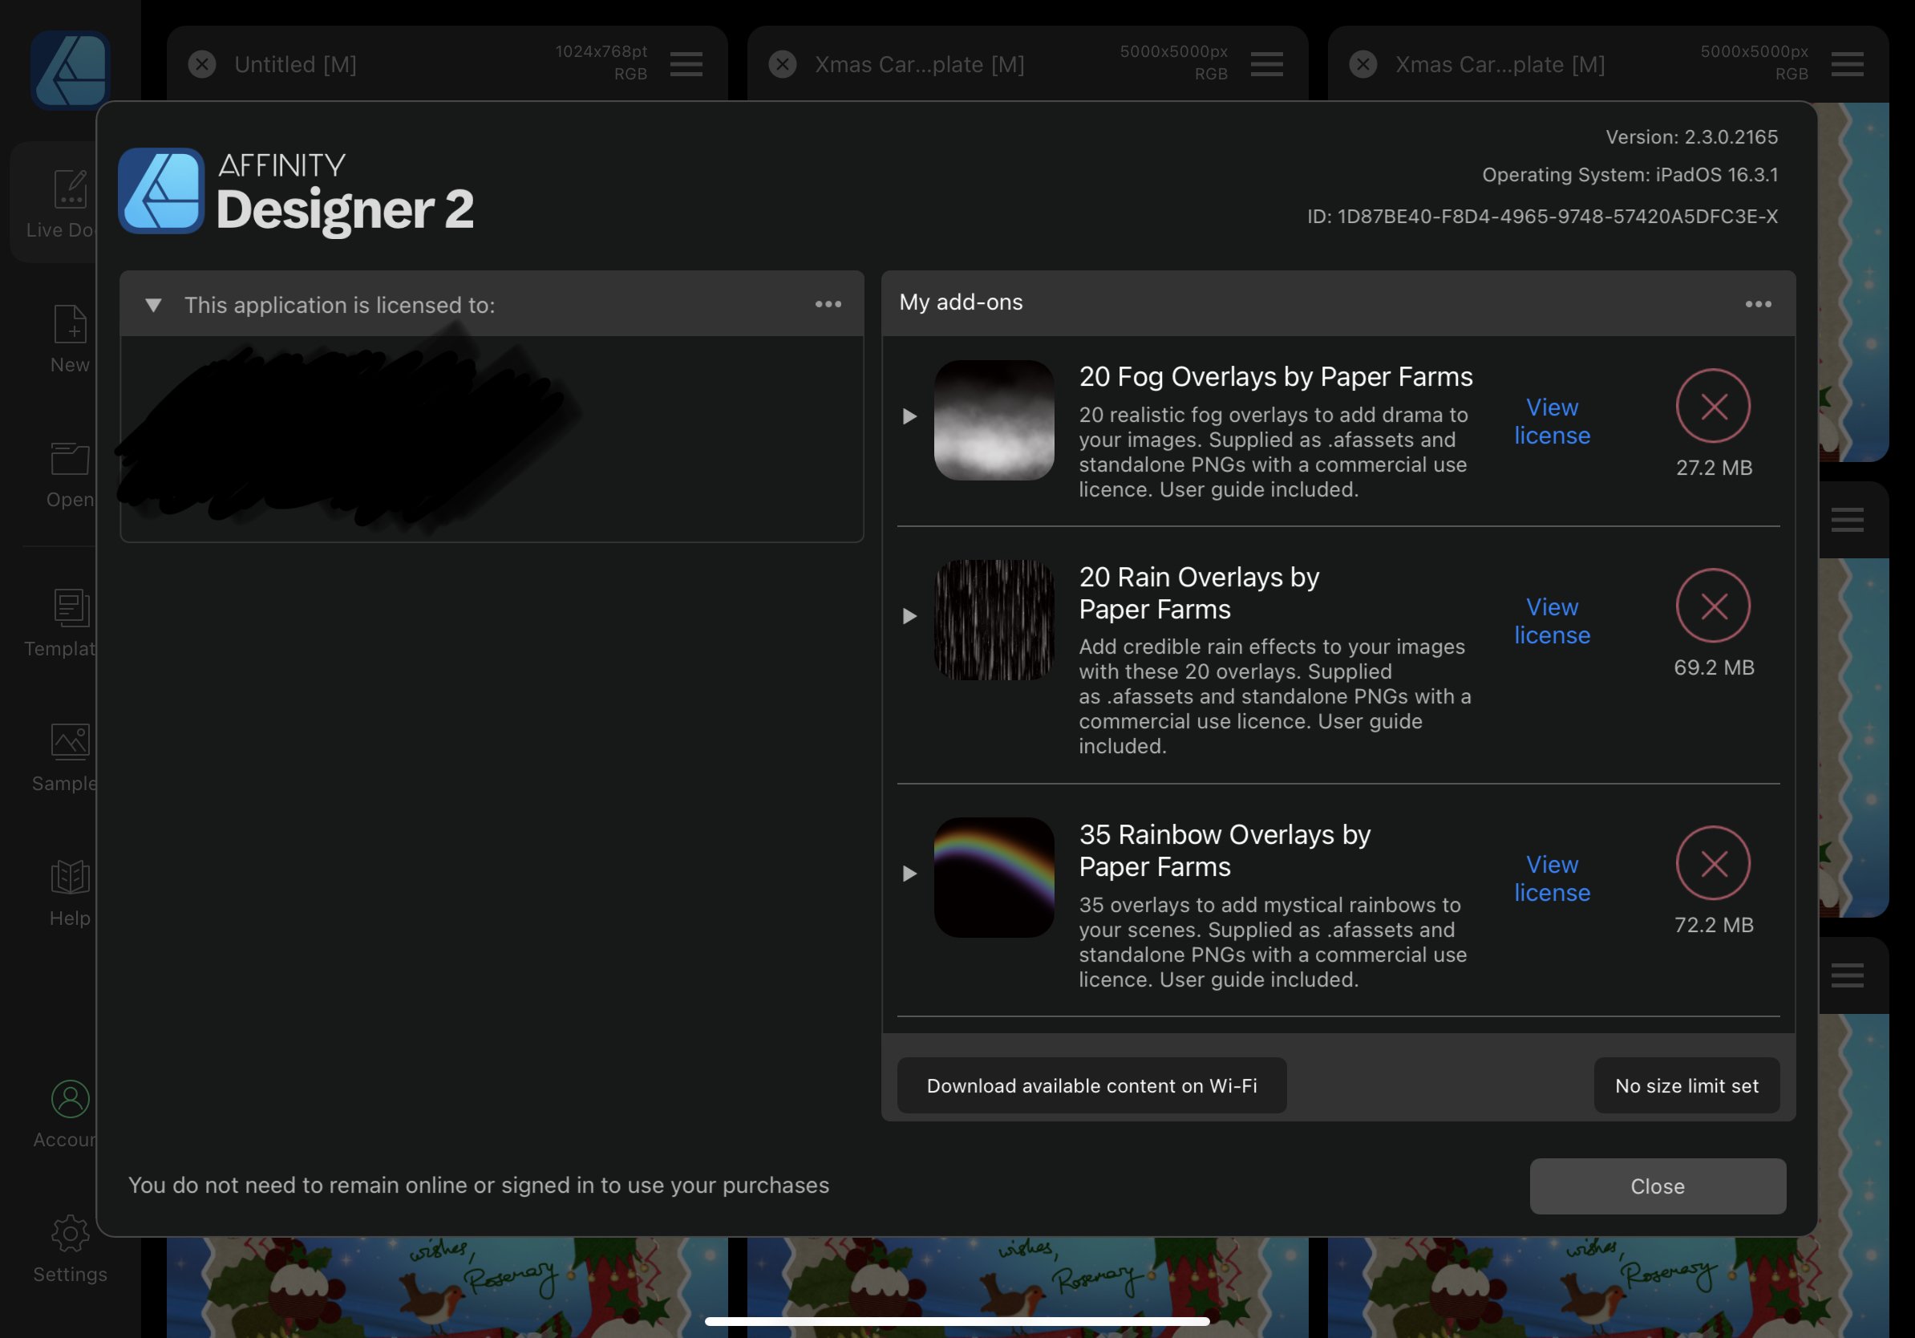Click Download available content on Wi-Fi

(1091, 1085)
